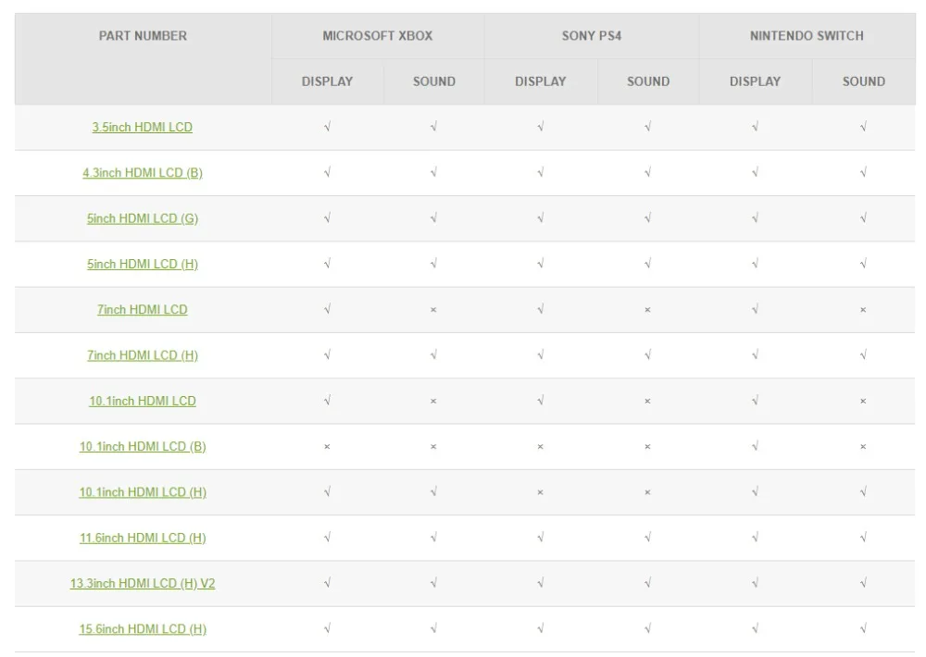The height and width of the screenshot is (657, 926).
Task: Click PS4 sound check for 7inch HDMI LCD (H)
Action: coord(648,354)
